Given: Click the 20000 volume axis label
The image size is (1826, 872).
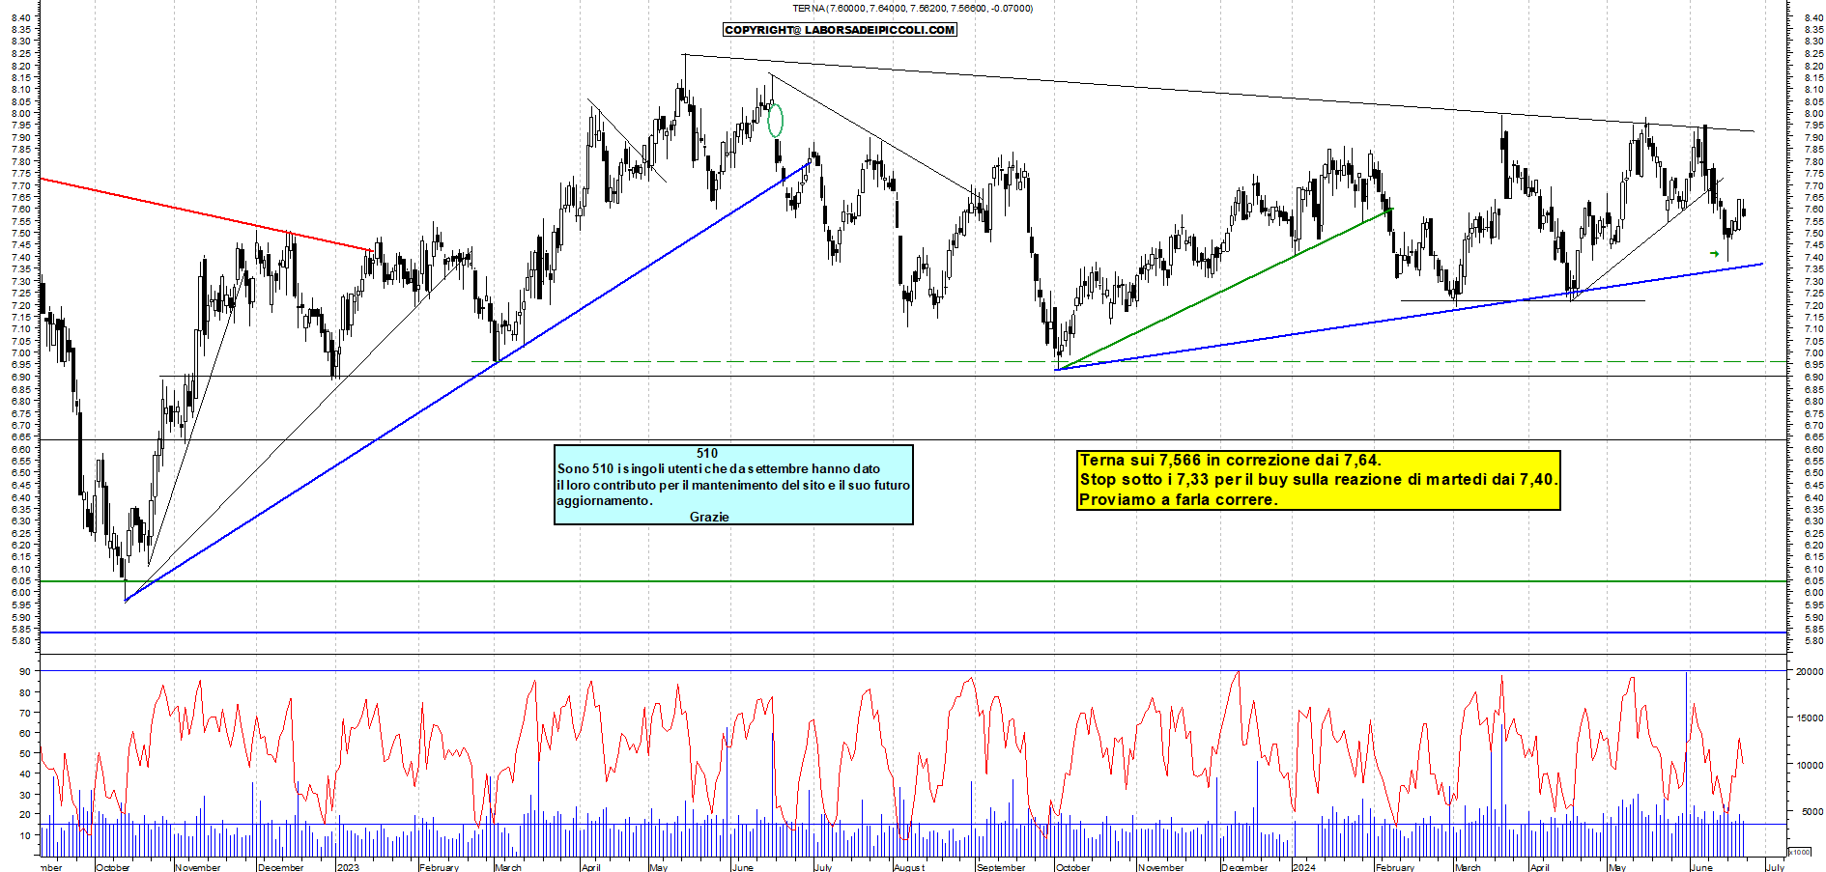Looking at the screenshot, I should pos(1810,671).
